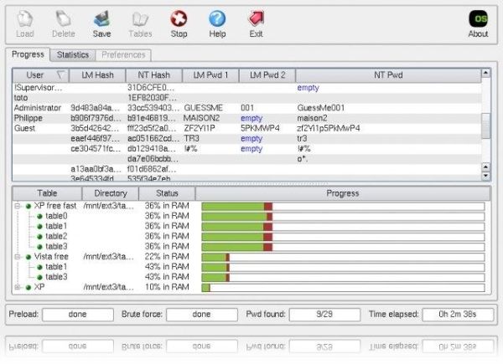Select the Progress tab

point(29,55)
